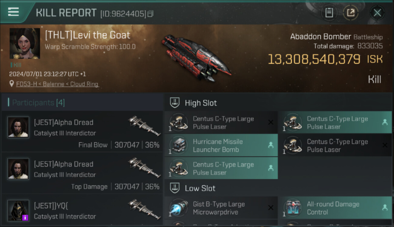View Levi the Goat character portrait

click(25, 44)
